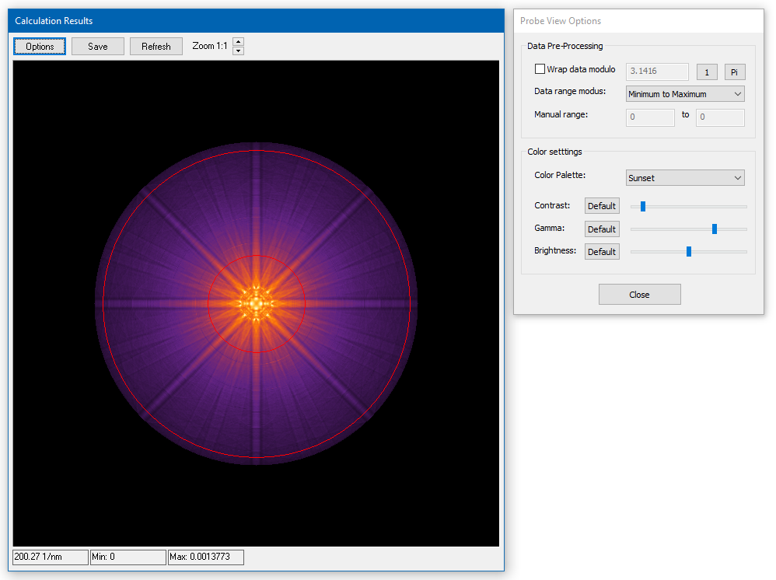Click the Max: 0.0013773 status field
The image size is (776, 580).
tap(206, 557)
